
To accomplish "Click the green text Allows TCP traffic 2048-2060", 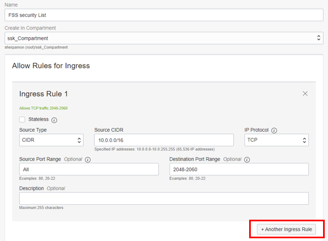I will (43, 108).
